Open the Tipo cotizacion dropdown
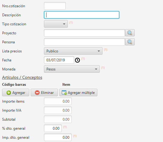The height and width of the screenshot is (142, 163). click(56, 24)
